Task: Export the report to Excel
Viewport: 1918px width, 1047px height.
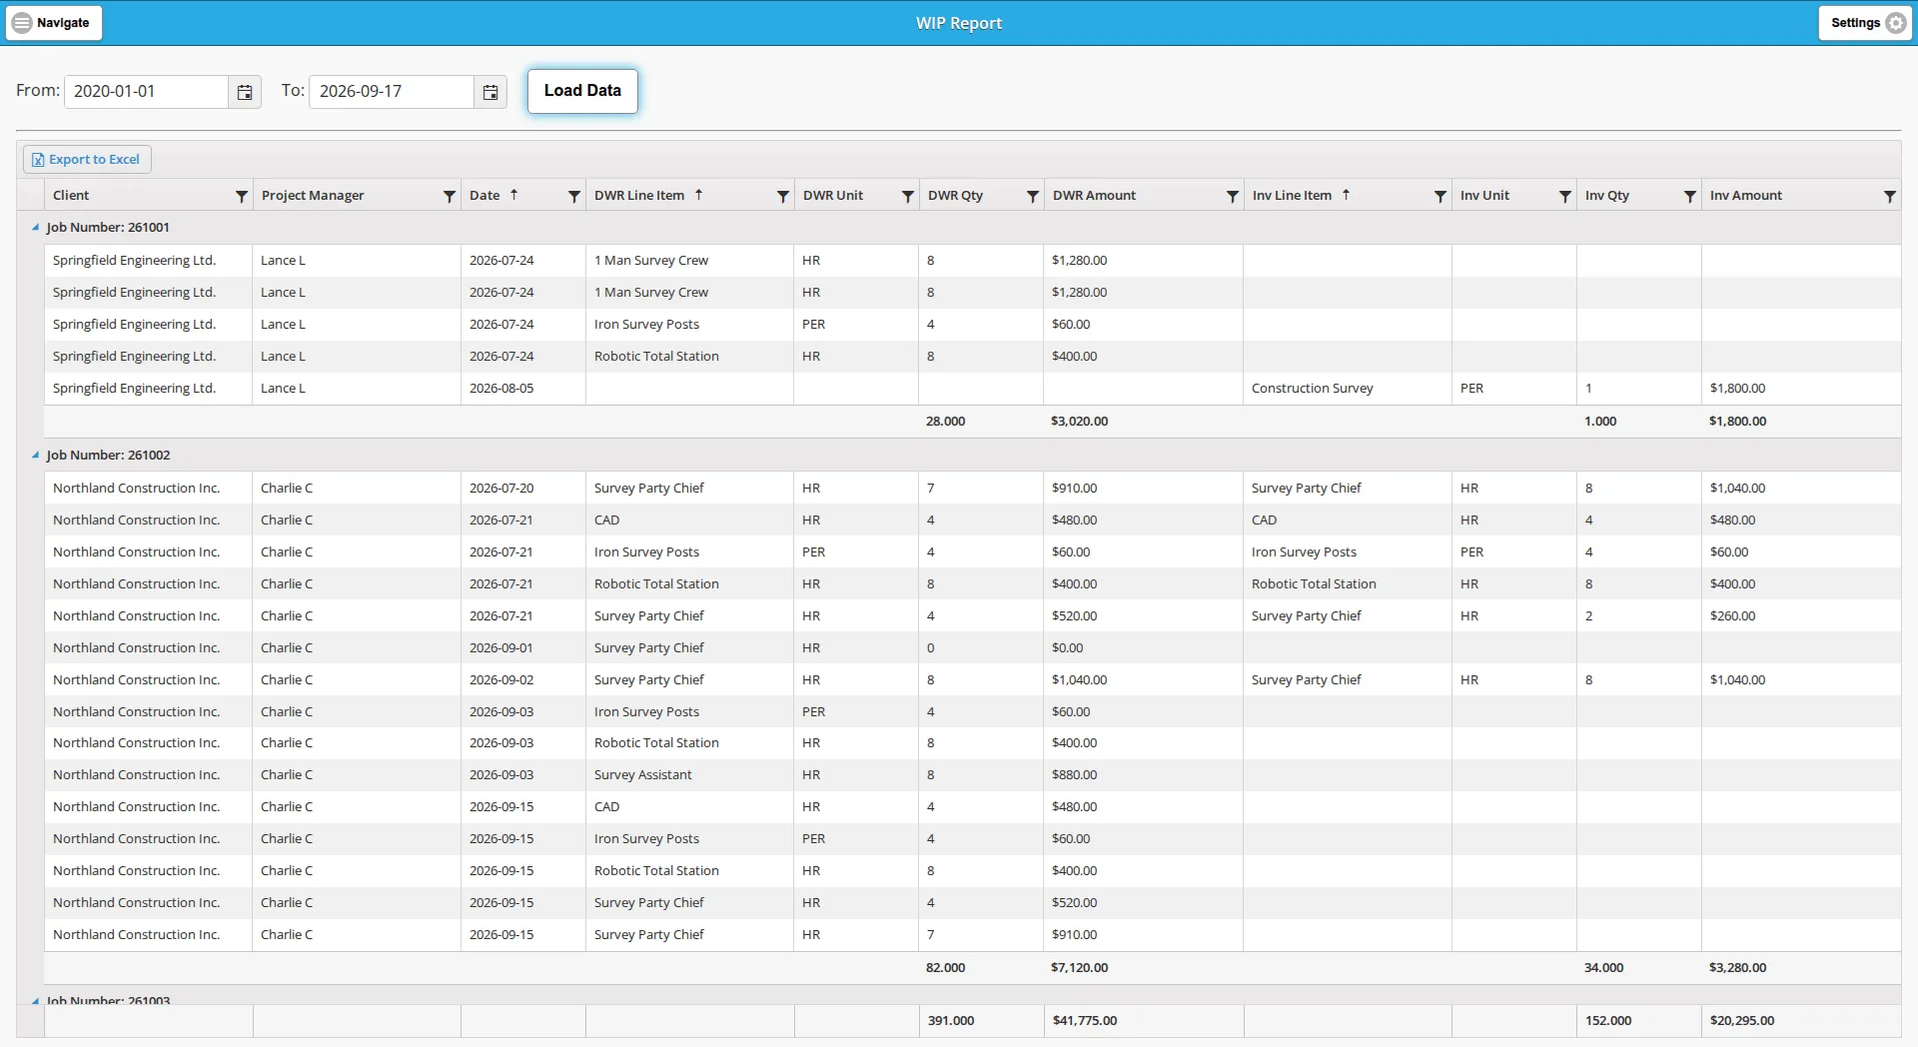Action: point(87,160)
